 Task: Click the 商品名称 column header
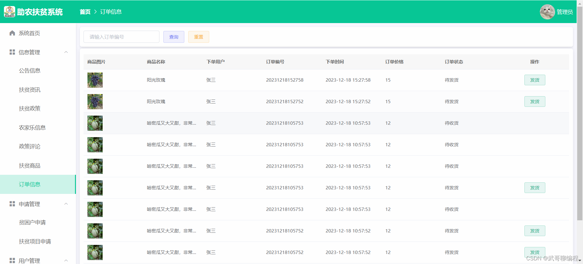pyautogui.click(x=156, y=62)
